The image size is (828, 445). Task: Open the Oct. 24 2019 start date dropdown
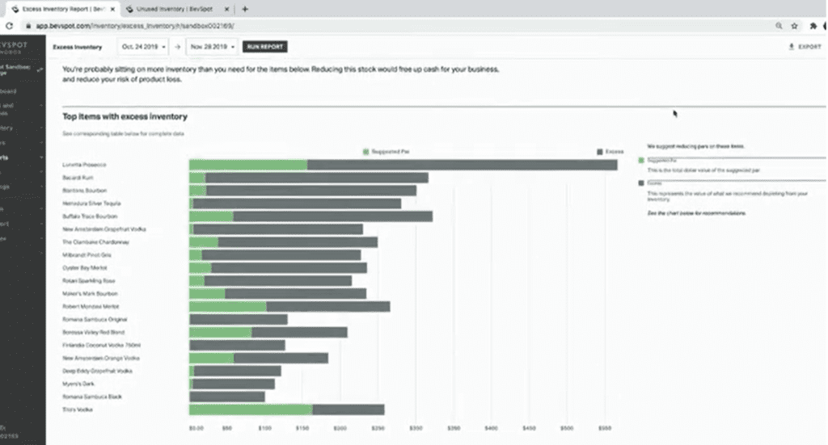coord(143,47)
